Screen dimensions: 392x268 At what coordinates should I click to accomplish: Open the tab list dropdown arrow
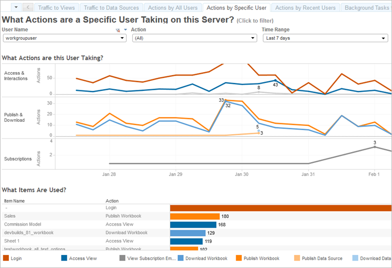[x=16, y=7]
